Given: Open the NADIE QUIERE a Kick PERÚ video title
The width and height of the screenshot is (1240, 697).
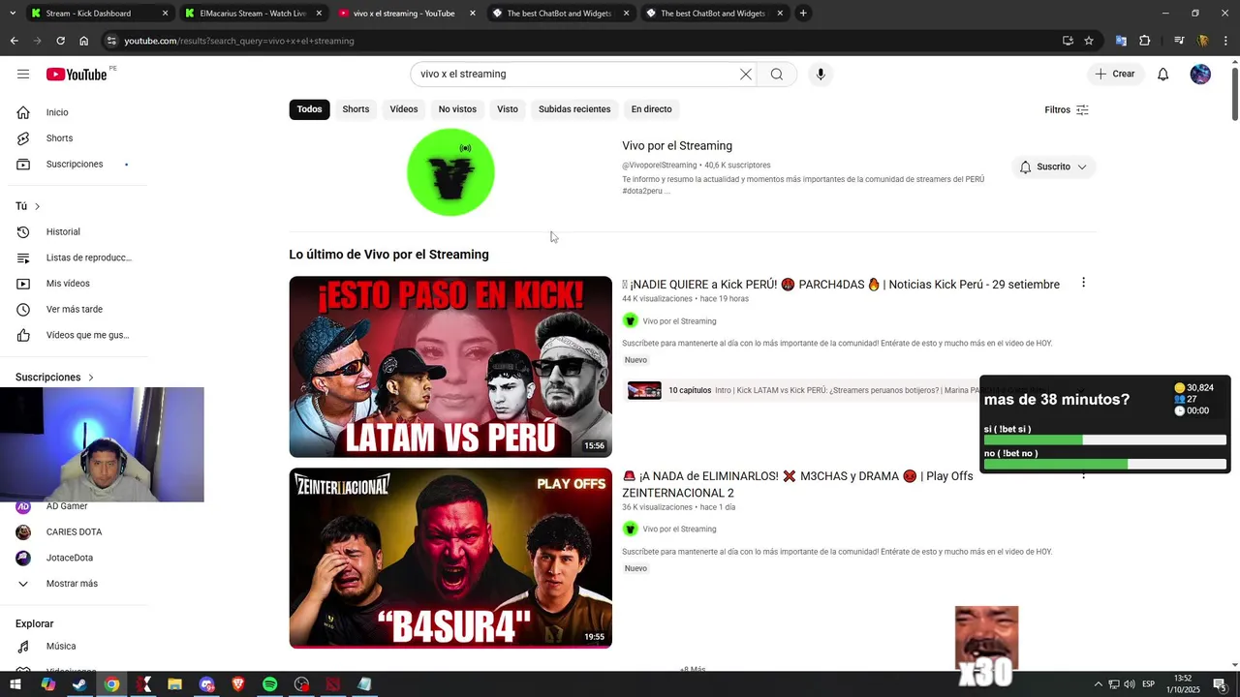Looking at the screenshot, I should coord(843,285).
